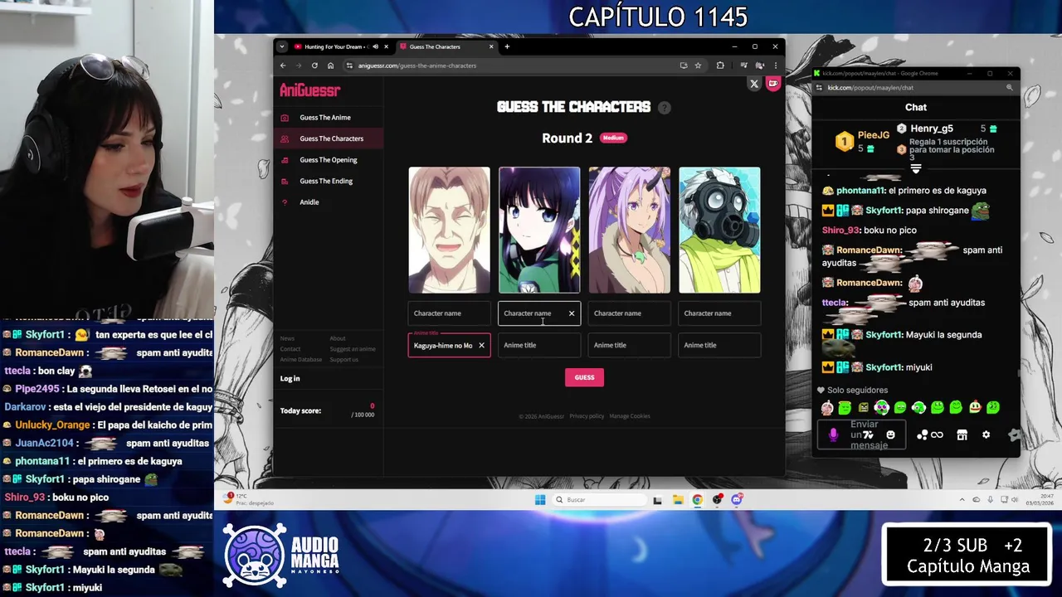
Task: Click the X social icon on AniGuessr page
Action: pyautogui.click(x=754, y=84)
